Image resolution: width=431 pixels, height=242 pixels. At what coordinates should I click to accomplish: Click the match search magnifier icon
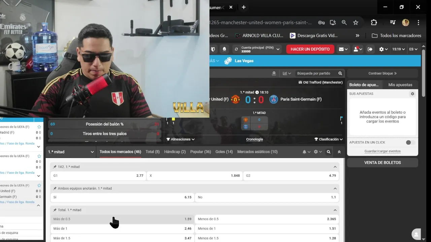340,73
